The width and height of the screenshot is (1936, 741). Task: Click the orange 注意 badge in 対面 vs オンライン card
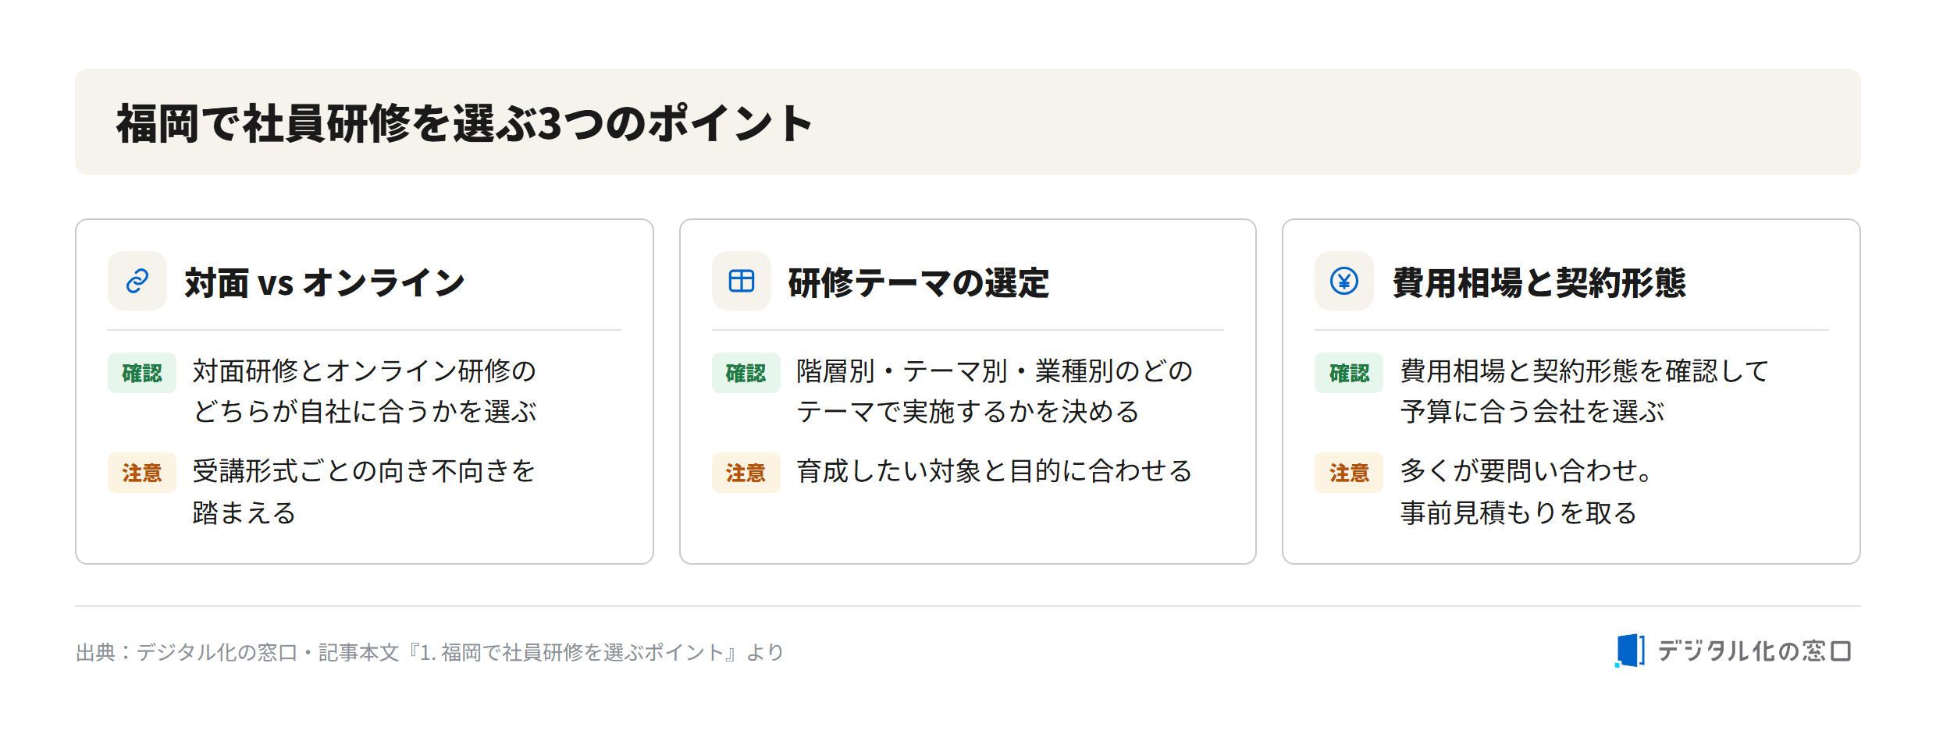point(142,473)
